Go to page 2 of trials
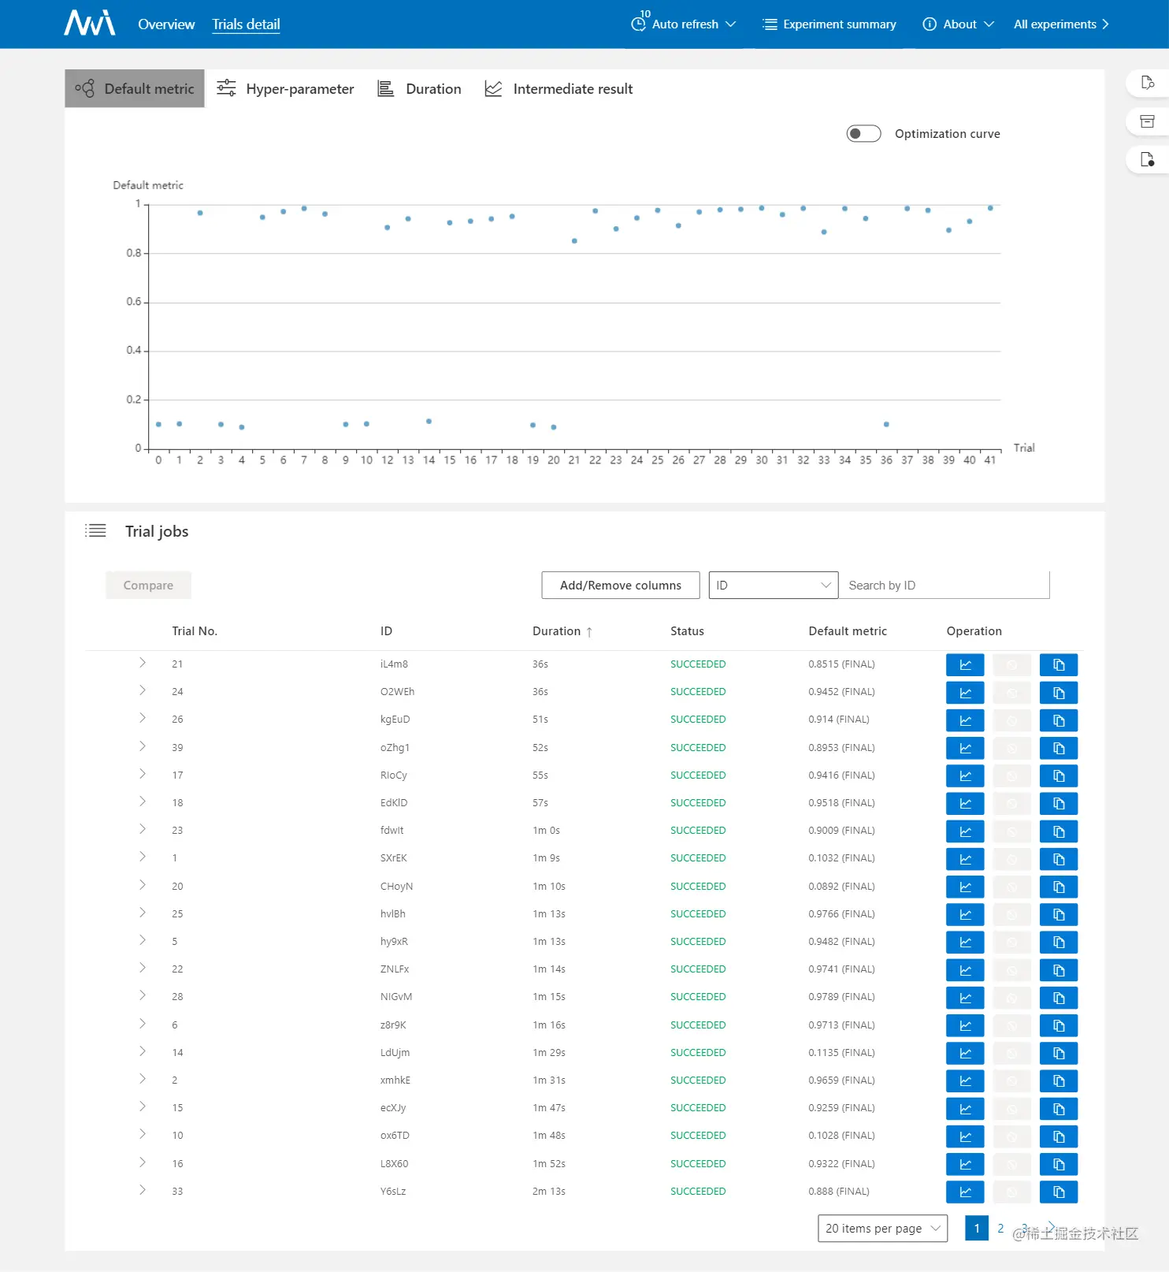 pyautogui.click(x=1000, y=1229)
